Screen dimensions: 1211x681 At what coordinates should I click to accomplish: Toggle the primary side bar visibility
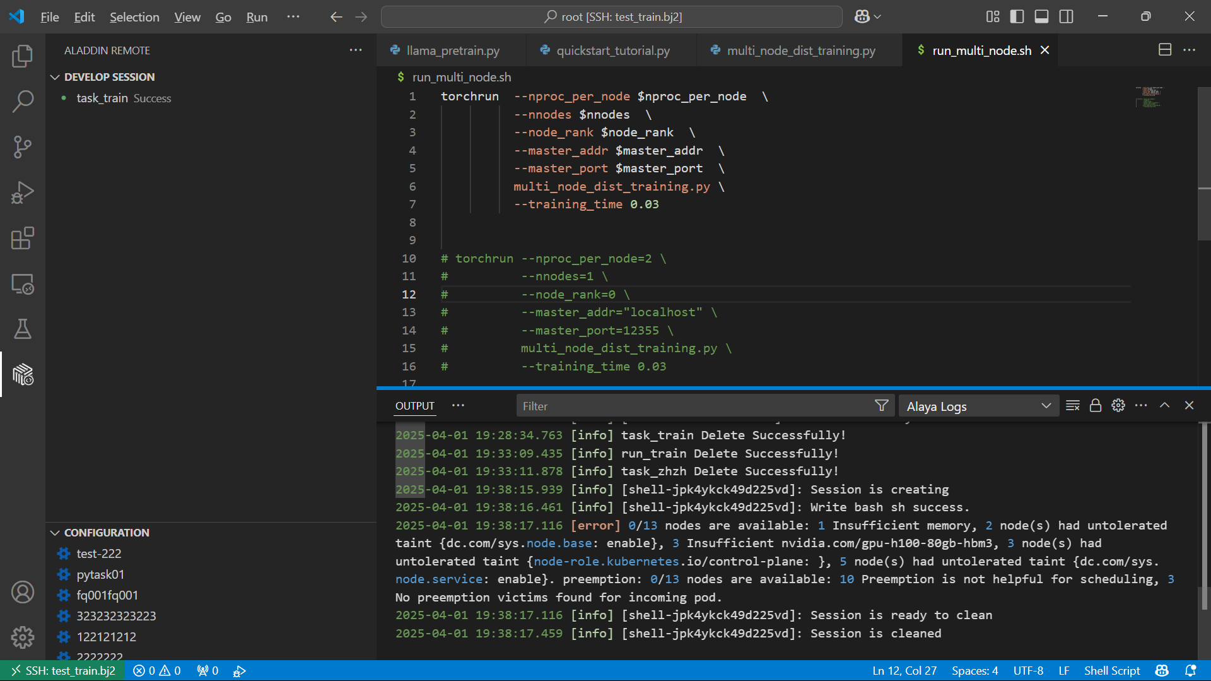[x=1017, y=16]
